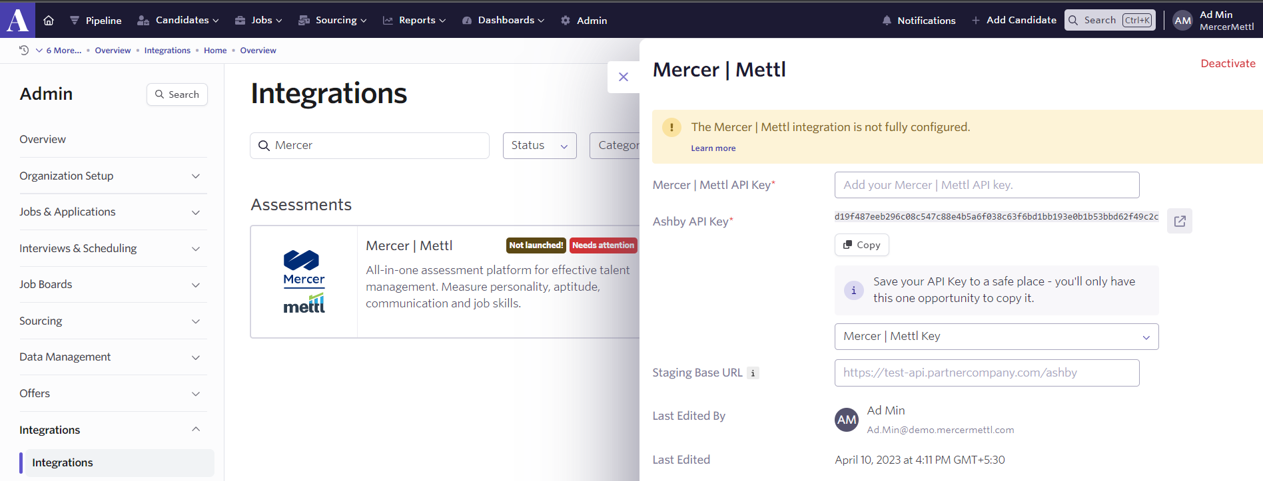
Task: Open Admin from the top bar
Action: [x=584, y=21]
